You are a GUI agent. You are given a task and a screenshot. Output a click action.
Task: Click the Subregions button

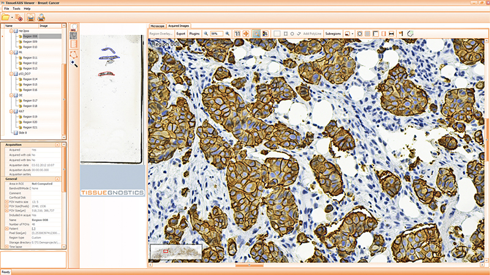coord(333,33)
